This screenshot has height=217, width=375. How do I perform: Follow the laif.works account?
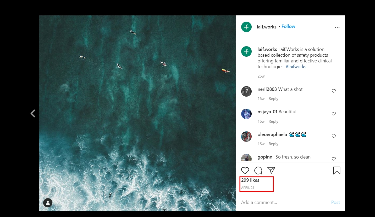(x=288, y=26)
